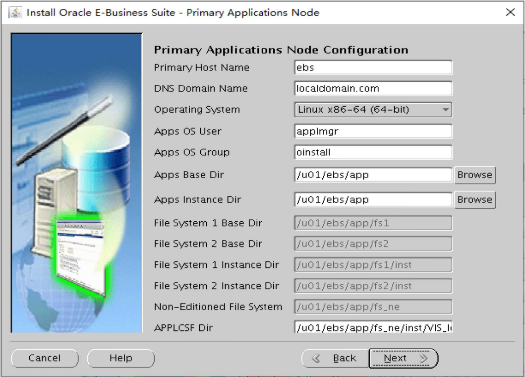Click the 'Primary Applications Node Configuration' heading
The height and width of the screenshot is (377, 525).
281,50
